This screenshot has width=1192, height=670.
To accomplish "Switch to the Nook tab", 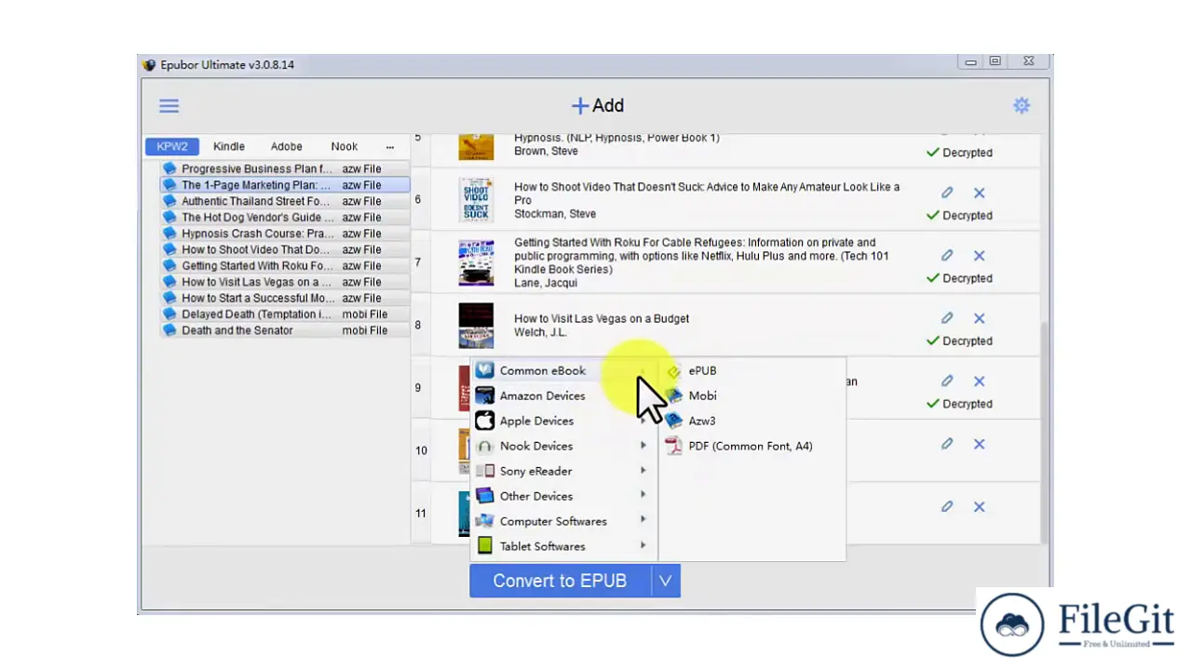I will 345,146.
